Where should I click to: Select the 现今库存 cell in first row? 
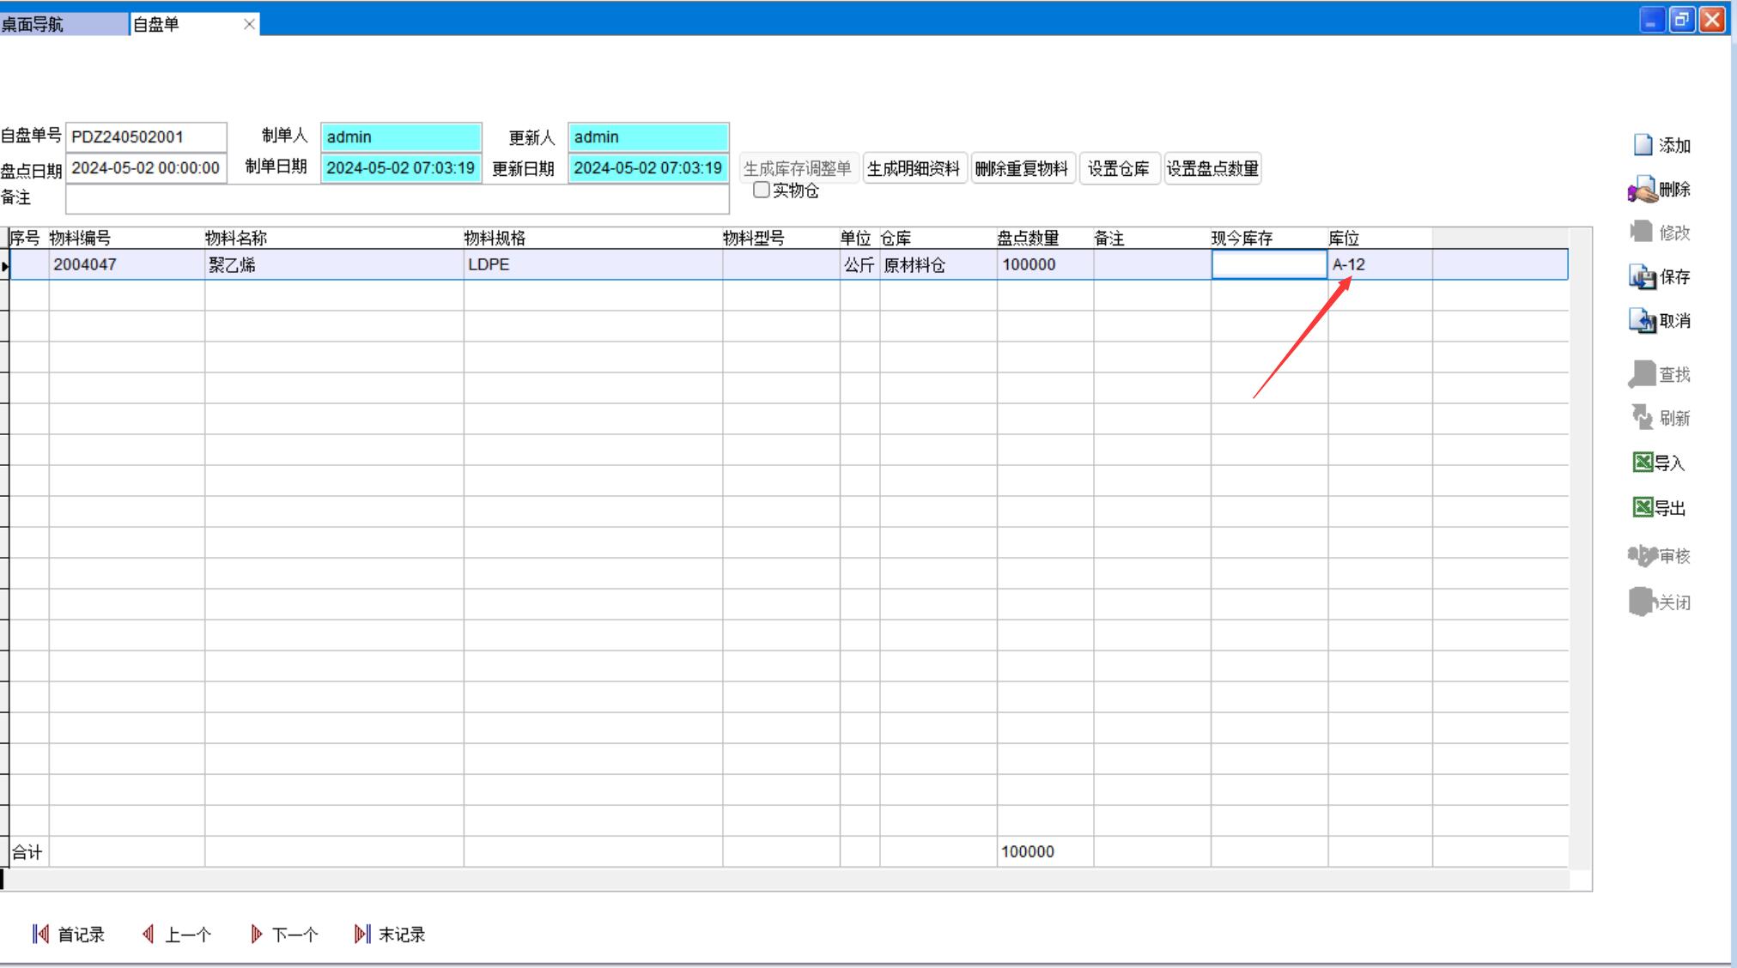(x=1268, y=265)
